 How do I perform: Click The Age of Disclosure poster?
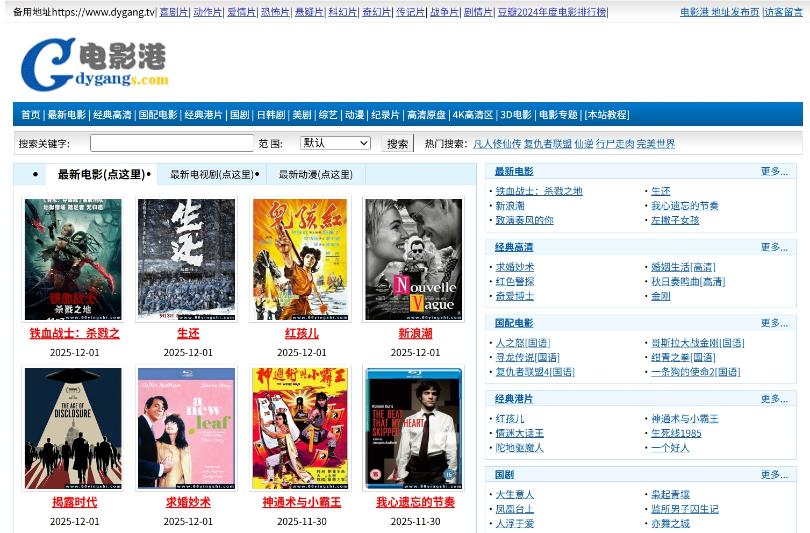[x=73, y=428]
